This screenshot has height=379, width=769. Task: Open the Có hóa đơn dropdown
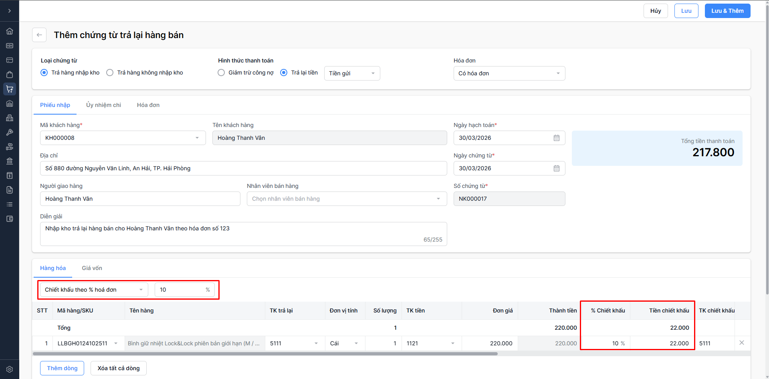click(509, 73)
